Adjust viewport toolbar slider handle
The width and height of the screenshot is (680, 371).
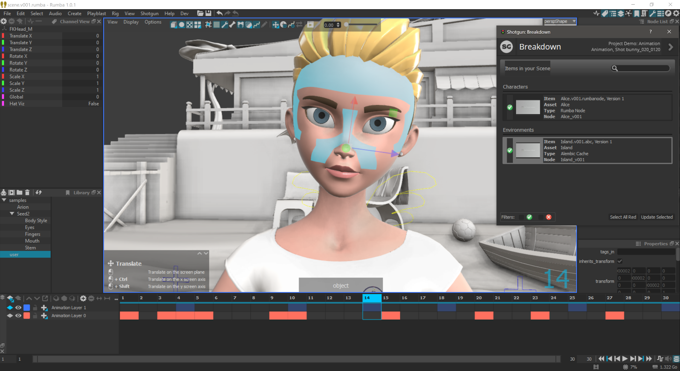click(346, 24)
